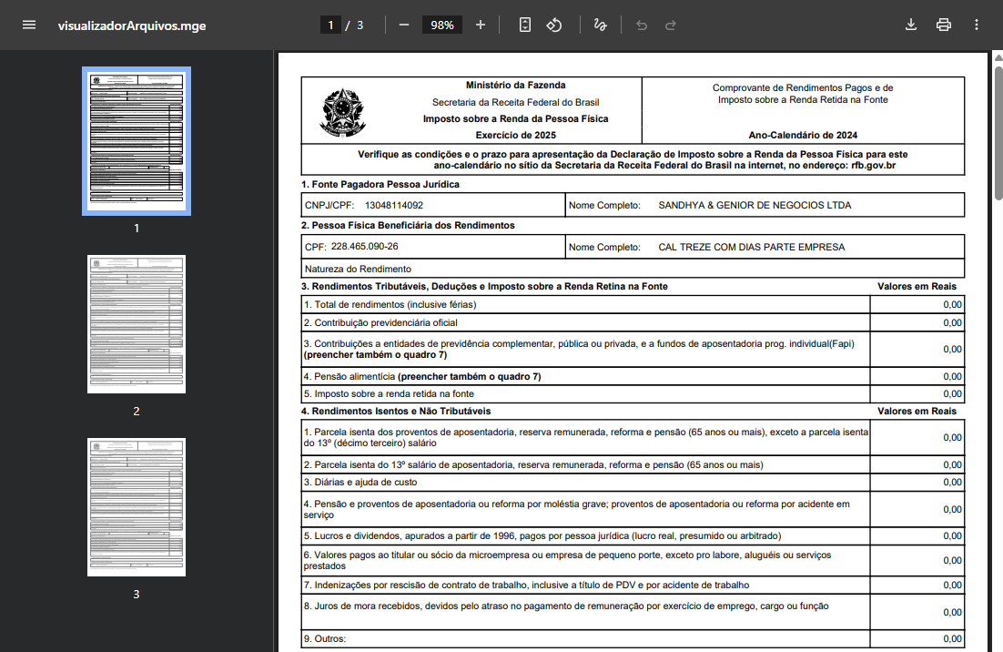Image resolution: width=1003 pixels, height=652 pixels.
Task: Open the more actions three-dot menu
Action: click(x=976, y=25)
